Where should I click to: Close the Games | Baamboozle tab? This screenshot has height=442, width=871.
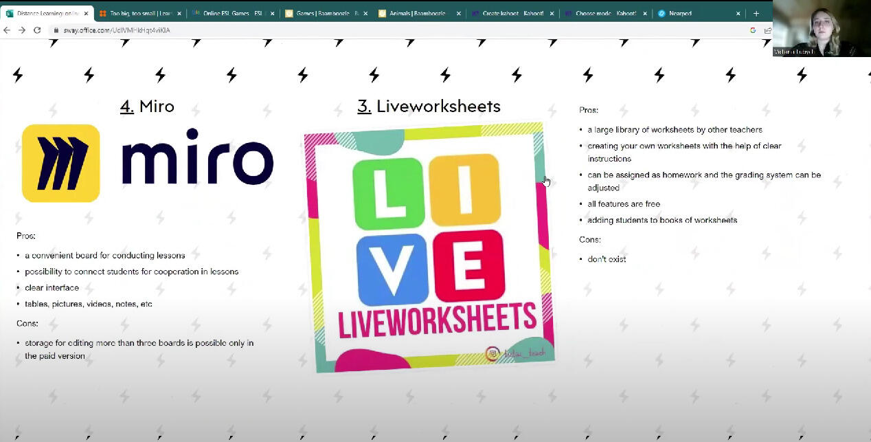(365, 13)
